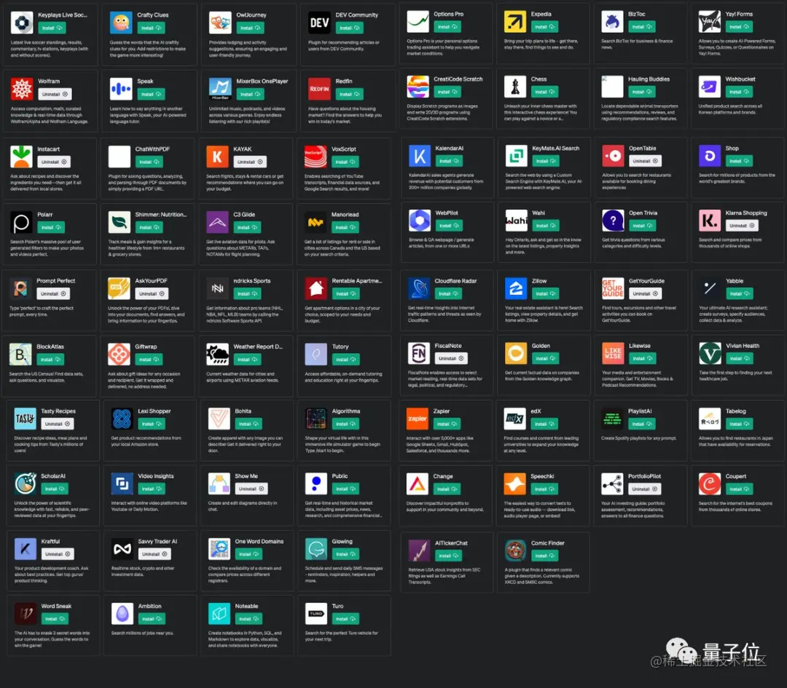Image resolution: width=787 pixels, height=688 pixels.
Task: Install the VoxScript plugin
Action: (x=345, y=162)
